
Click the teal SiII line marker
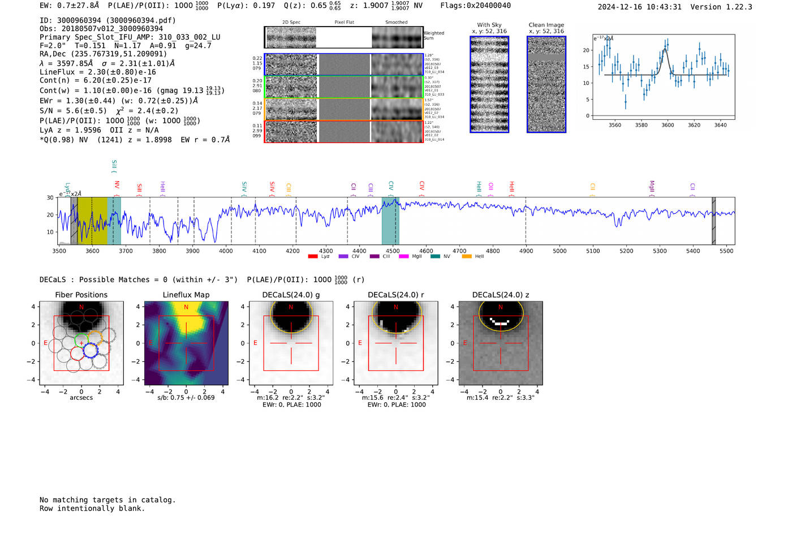(114, 166)
